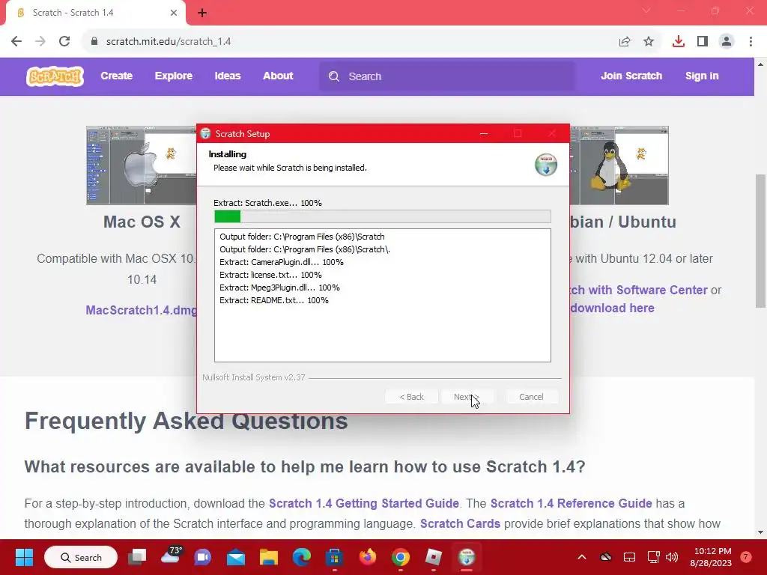Screen dimensions: 767x575
Task: Open the Chrome downloads icon
Action: tap(679, 42)
